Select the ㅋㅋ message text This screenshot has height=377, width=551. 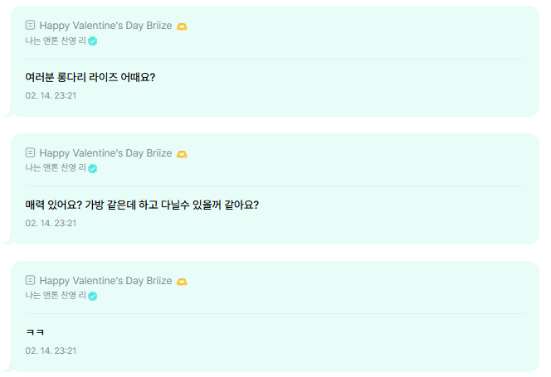[35, 332]
